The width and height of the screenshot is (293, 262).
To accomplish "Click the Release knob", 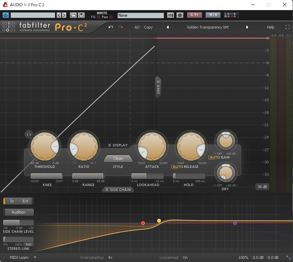I will coord(191,146).
